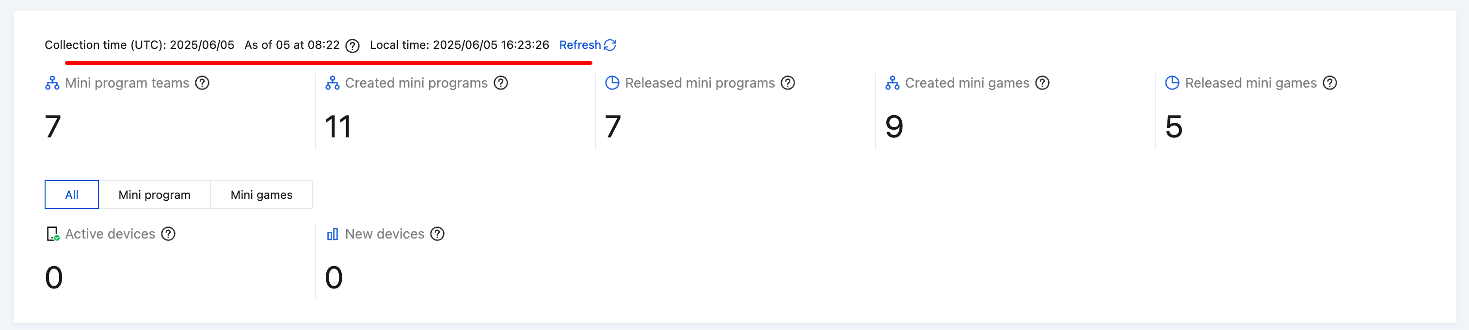Open help tooltip for New devices
Screen dimensions: 1469x330
tap(437, 234)
